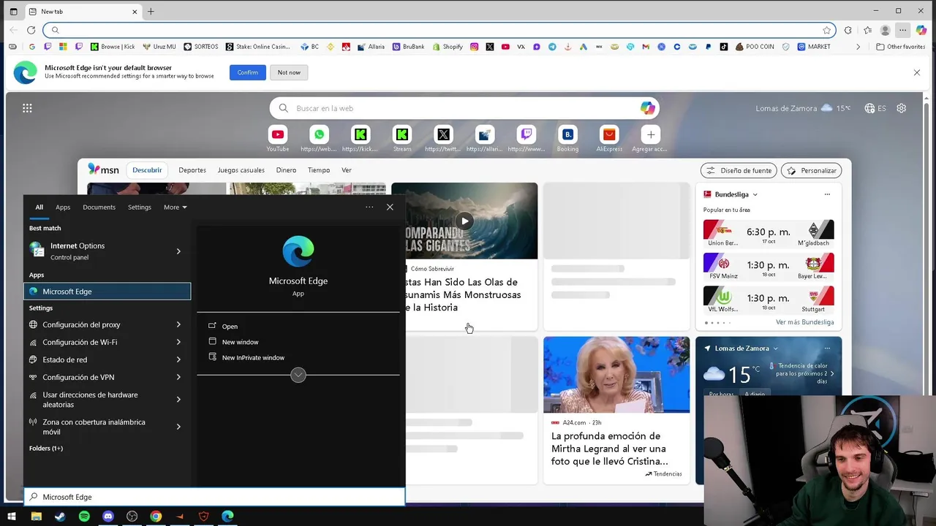Confirm Edge as default browser

coord(247,72)
